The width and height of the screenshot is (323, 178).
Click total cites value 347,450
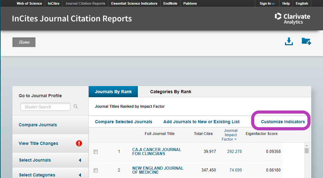pyautogui.click(x=208, y=170)
